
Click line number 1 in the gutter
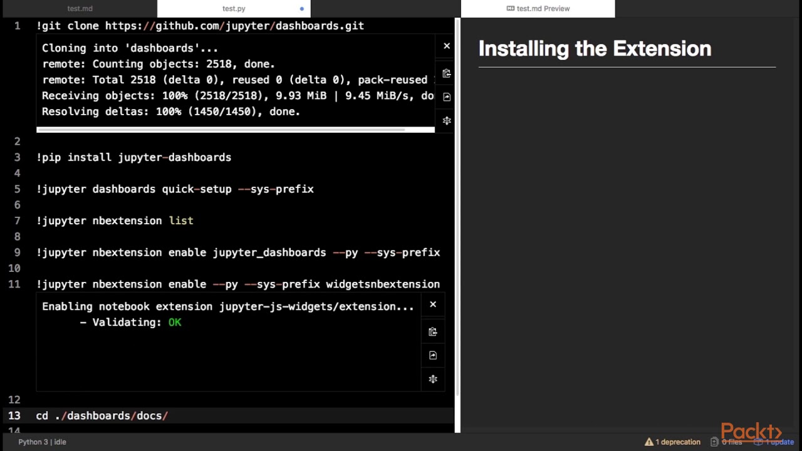pyautogui.click(x=18, y=26)
